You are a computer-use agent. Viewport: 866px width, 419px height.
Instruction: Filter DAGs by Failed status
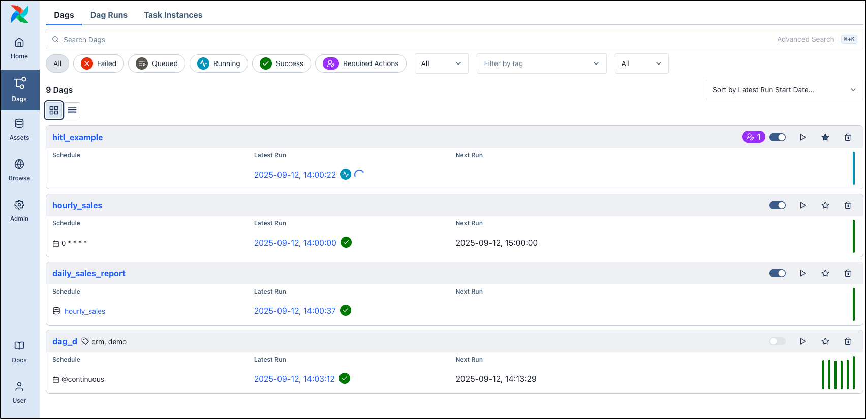click(99, 63)
